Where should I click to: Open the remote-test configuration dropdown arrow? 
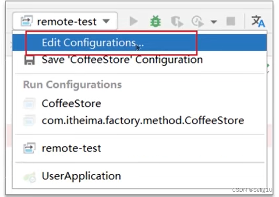coord(106,21)
